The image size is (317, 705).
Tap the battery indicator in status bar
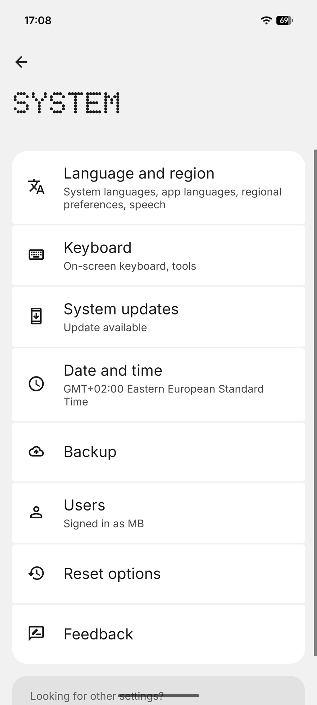(285, 20)
